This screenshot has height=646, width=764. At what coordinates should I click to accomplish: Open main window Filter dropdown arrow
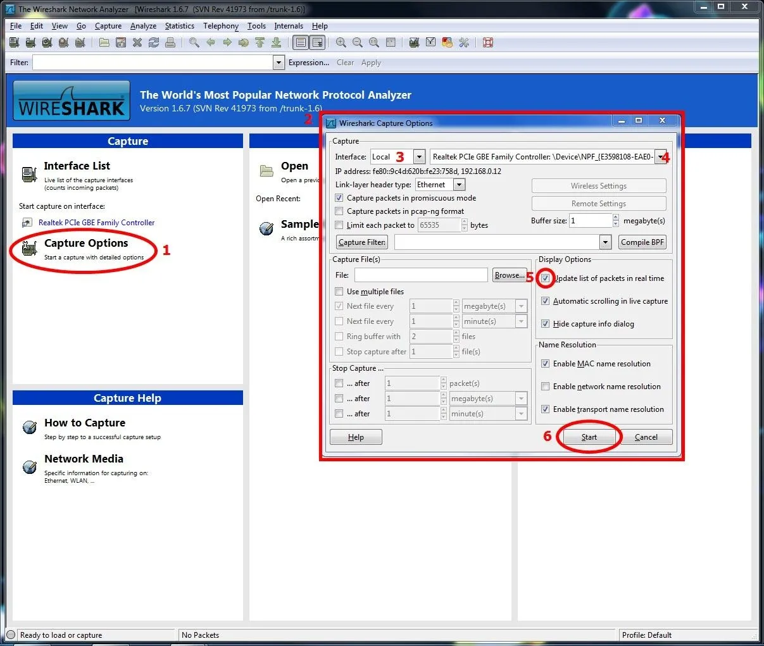click(x=279, y=62)
